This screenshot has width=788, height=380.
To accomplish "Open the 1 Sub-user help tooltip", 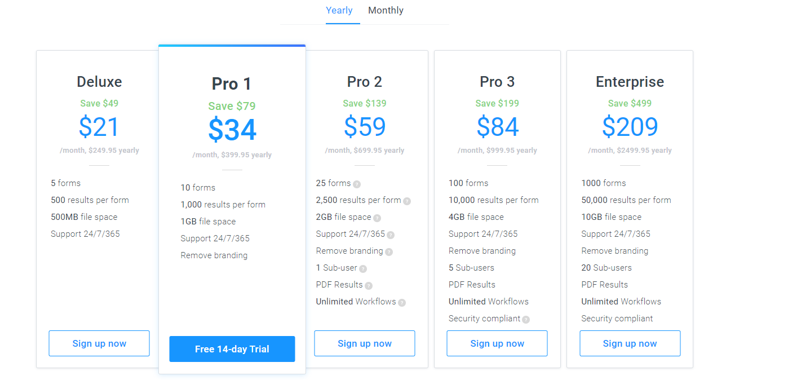I will [363, 268].
